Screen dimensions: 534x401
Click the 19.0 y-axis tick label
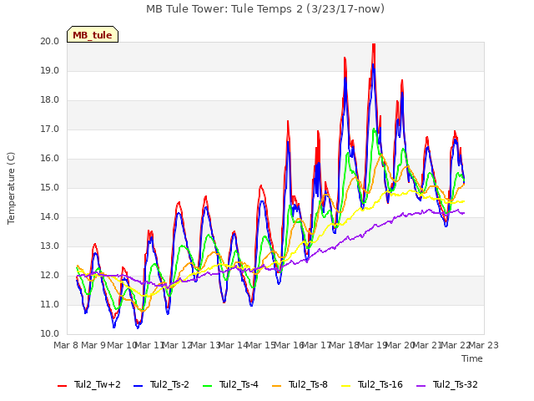50,71
